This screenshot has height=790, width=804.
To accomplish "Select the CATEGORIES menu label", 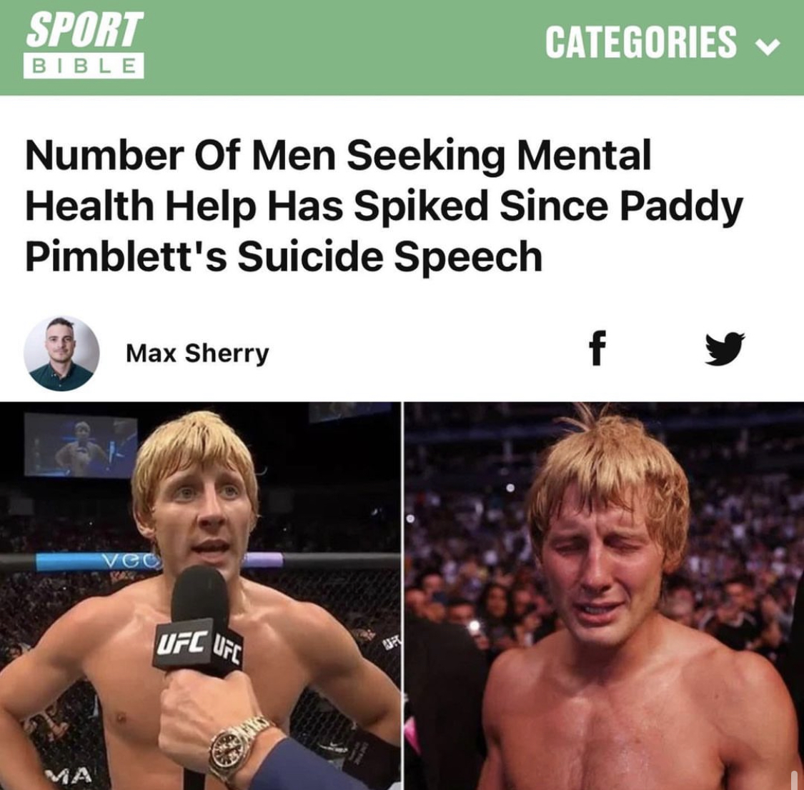I will (641, 42).
